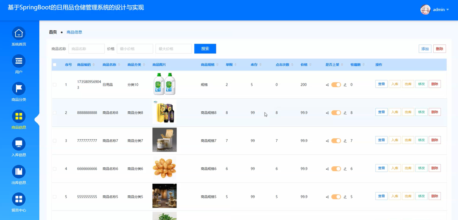The width and height of the screenshot is (458, 220).
Task: Open 商品分类 with the flag icon
Action: click(x=19, y=87)
